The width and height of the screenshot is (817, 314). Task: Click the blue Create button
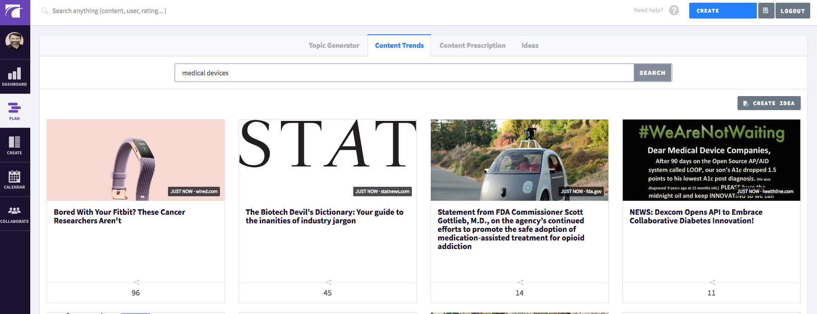click(x=723, y=11)
